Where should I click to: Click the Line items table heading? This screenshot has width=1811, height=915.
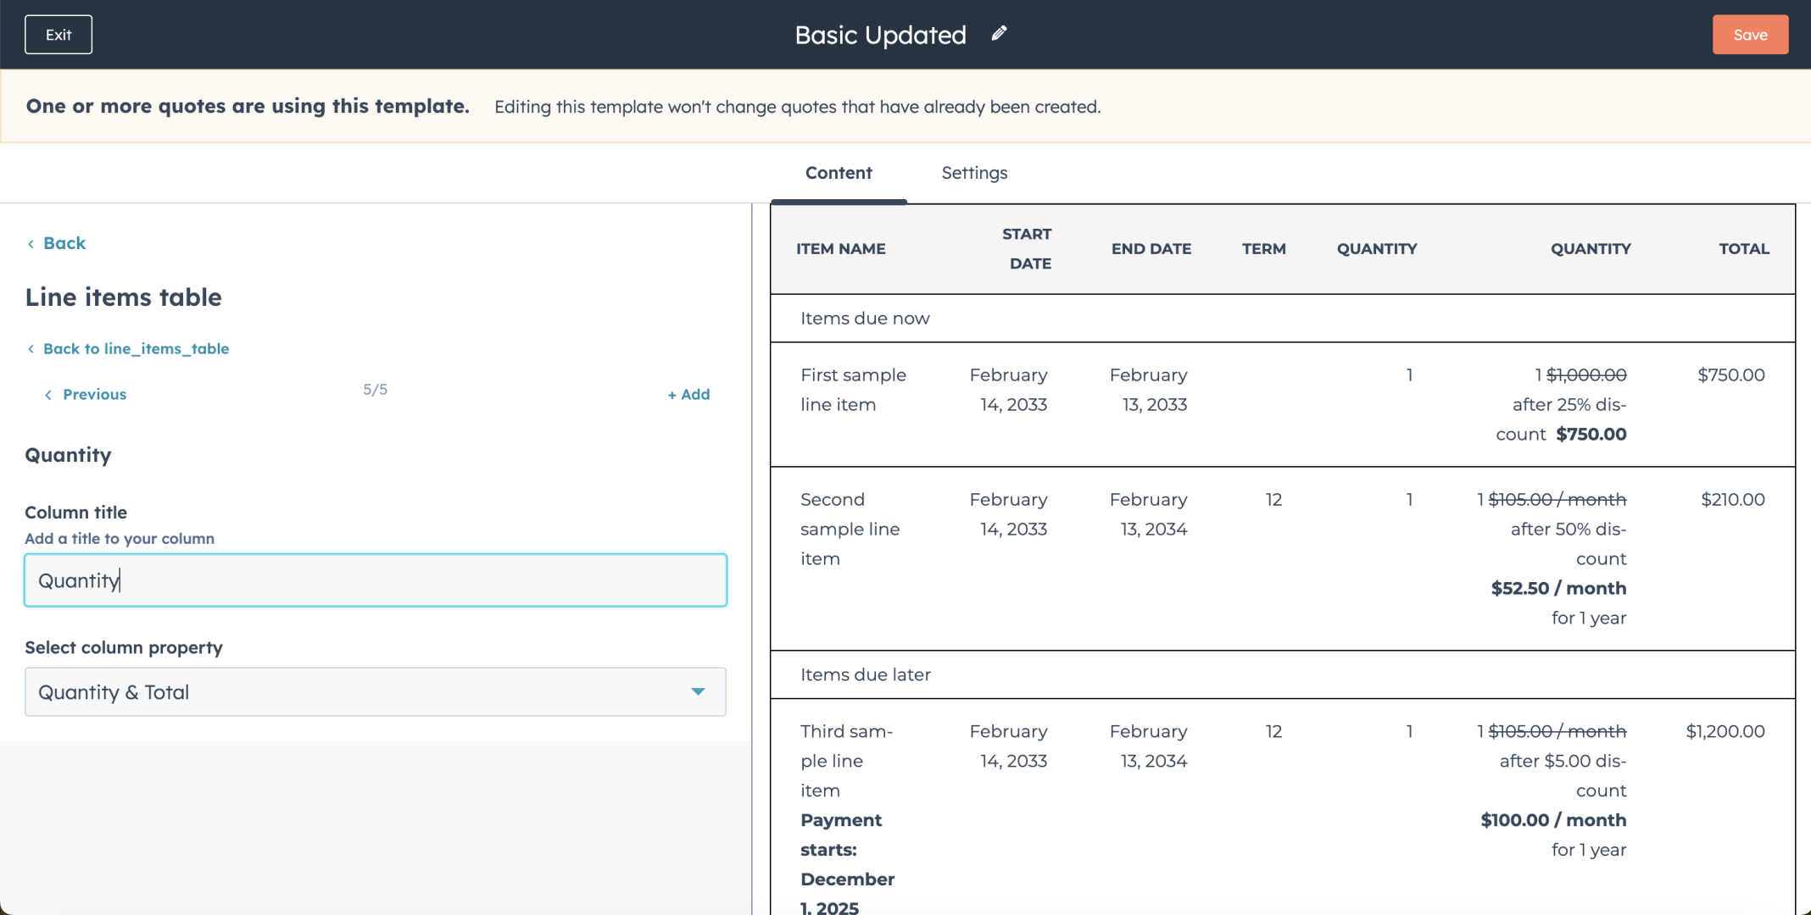click(x=123, y=297)
